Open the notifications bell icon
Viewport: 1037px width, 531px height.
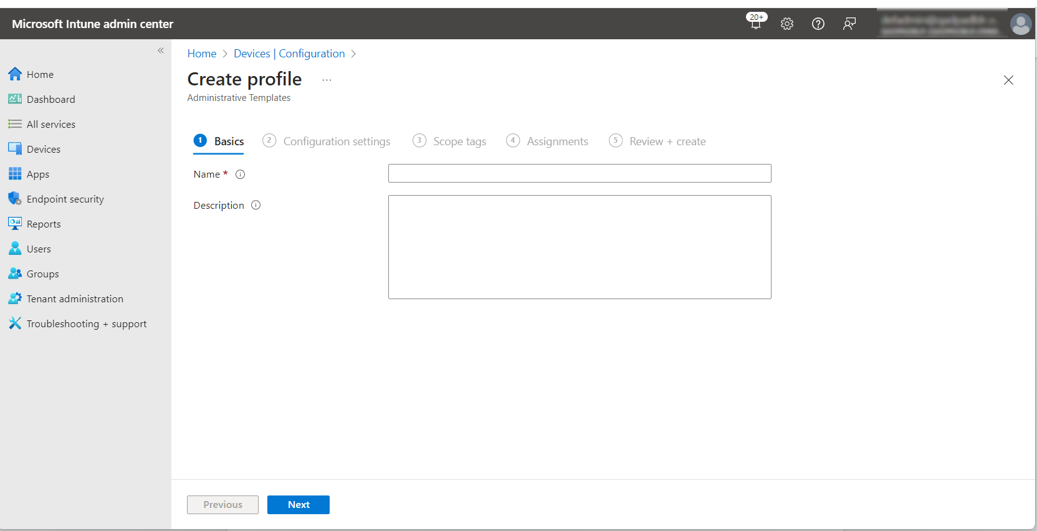coord(755,24)
